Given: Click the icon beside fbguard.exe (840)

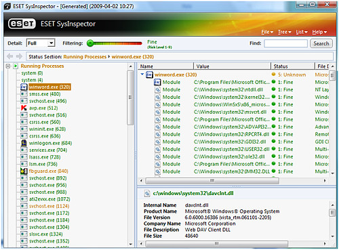Looking at the screenshot, I should click(x=24, y=171).
